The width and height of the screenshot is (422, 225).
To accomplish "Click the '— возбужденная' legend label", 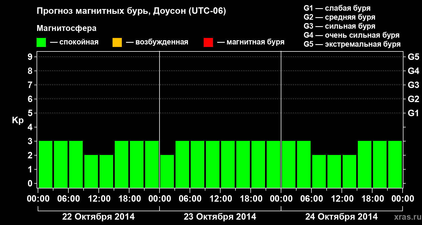I will (157, 42).
